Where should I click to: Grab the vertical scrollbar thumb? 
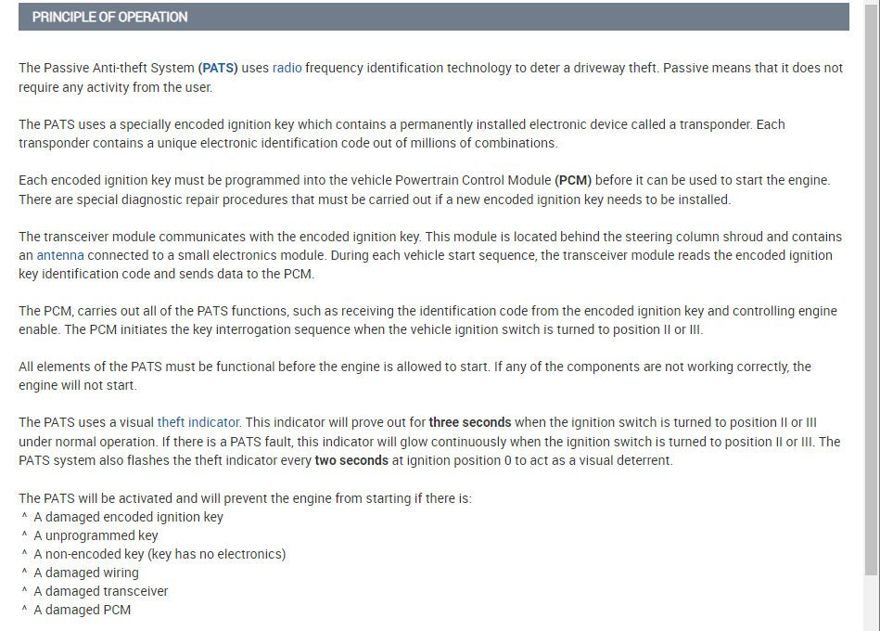871,278
